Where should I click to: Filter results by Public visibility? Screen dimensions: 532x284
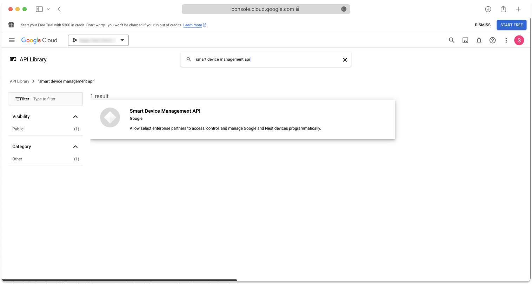(x=18, y=129)
